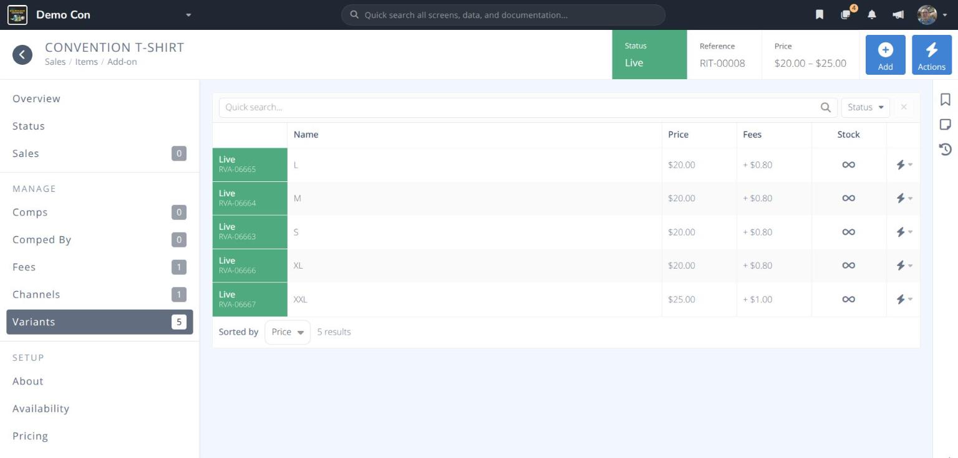
Task: Open lightning actions for variant XXL
Action: click(904, 299)
